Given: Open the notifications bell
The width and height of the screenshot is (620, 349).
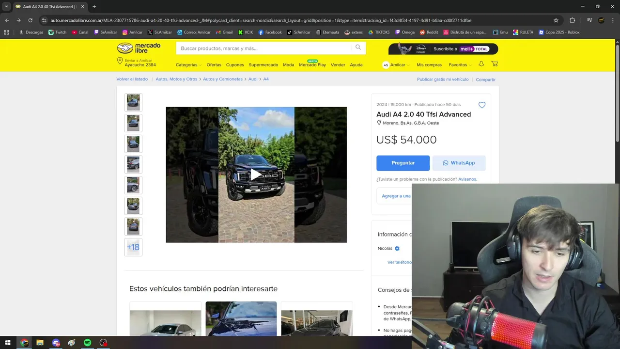Looking at the screenshot, I should point(481,64).
